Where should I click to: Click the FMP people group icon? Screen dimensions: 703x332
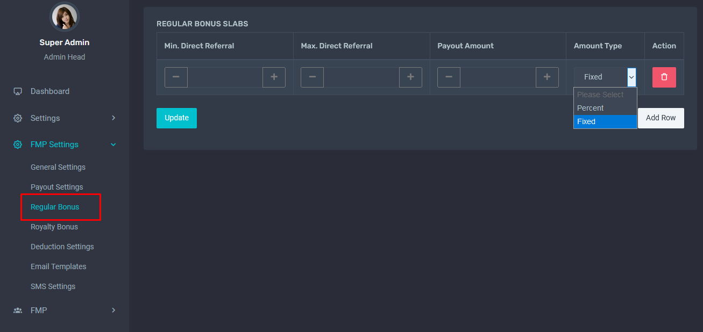click(18, 311)
